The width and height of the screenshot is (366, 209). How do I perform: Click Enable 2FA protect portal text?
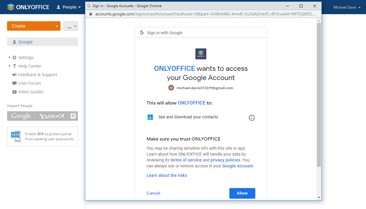49,136
